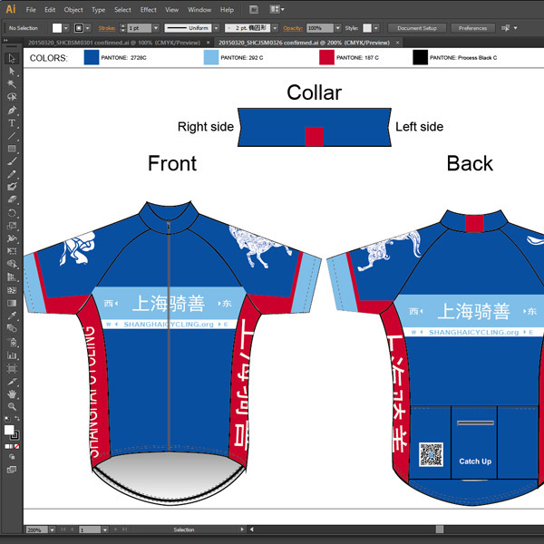Select the Slice tool
Image resolution: width=544 pixels, height=544 pixels.
12,382
